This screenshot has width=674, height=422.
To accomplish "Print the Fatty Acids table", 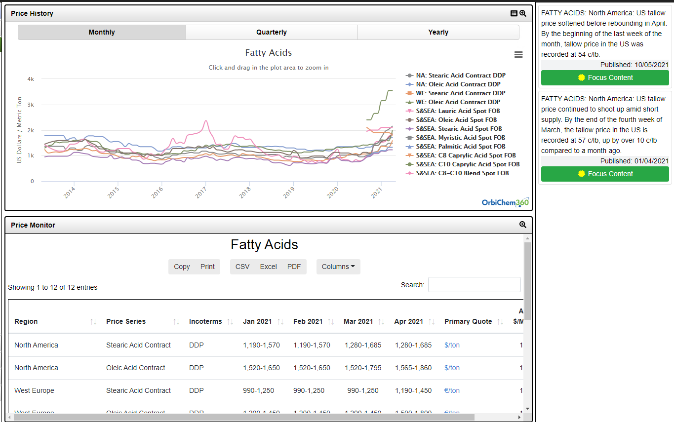I will (x=207, y=267).
